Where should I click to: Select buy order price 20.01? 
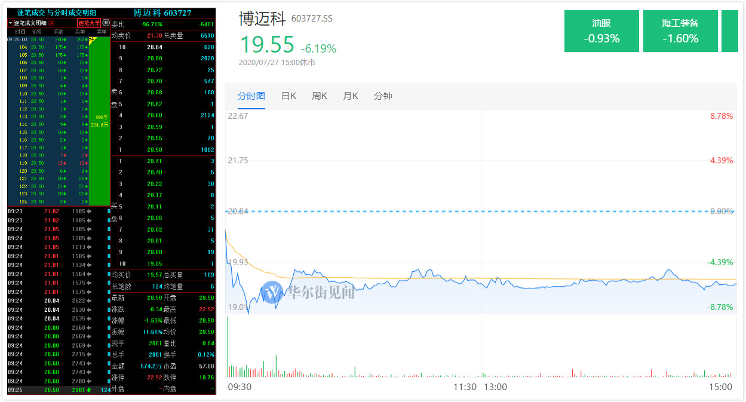pos(154,241)
